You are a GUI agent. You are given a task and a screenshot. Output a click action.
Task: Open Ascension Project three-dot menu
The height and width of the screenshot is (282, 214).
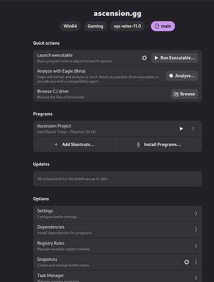pyautogui.click(x=193, y=129)
